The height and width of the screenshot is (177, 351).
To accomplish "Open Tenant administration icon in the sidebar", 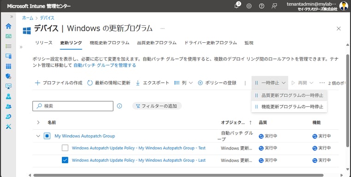I will (8, 116).
